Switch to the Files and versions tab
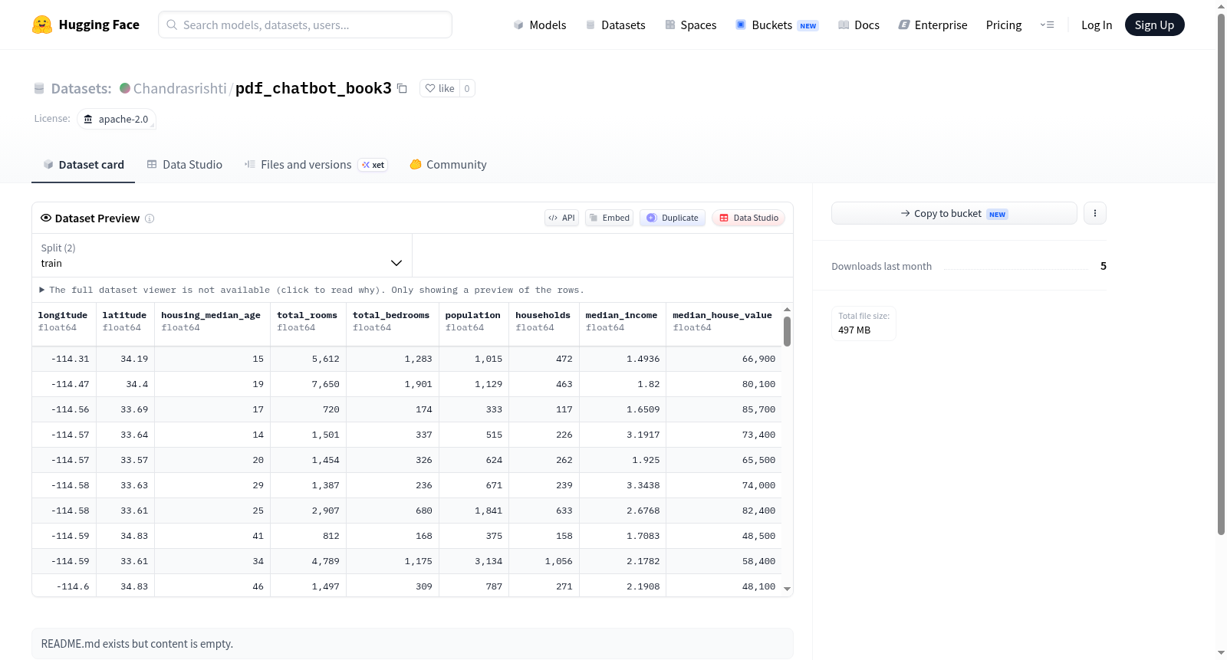 (316, 165)
